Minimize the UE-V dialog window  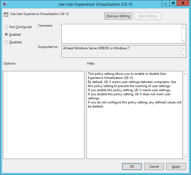tap(166, 3)
